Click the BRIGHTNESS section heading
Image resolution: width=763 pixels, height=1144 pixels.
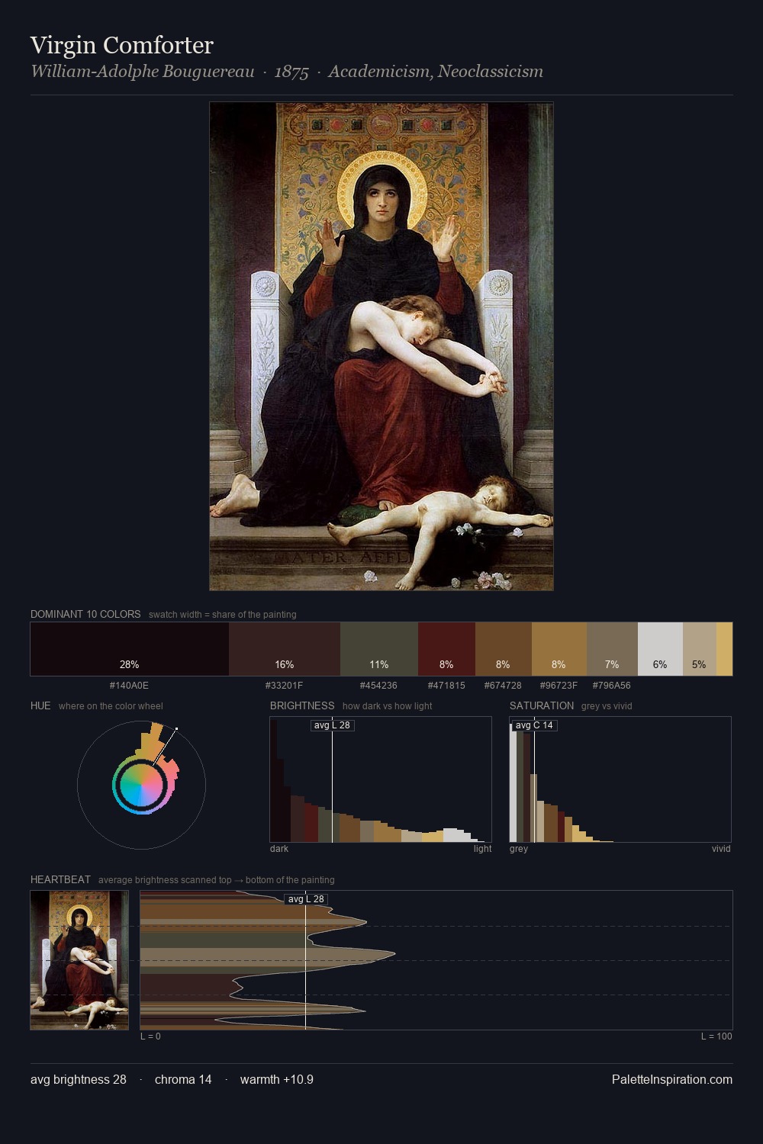(302, 705)
